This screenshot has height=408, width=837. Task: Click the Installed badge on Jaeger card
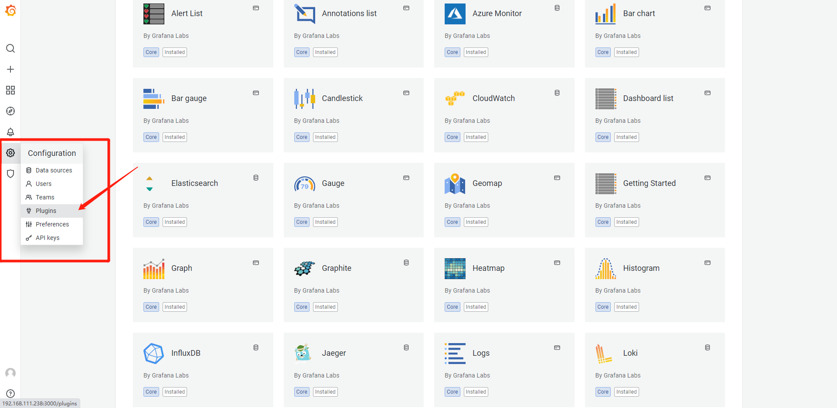click(x=325, y=392)
